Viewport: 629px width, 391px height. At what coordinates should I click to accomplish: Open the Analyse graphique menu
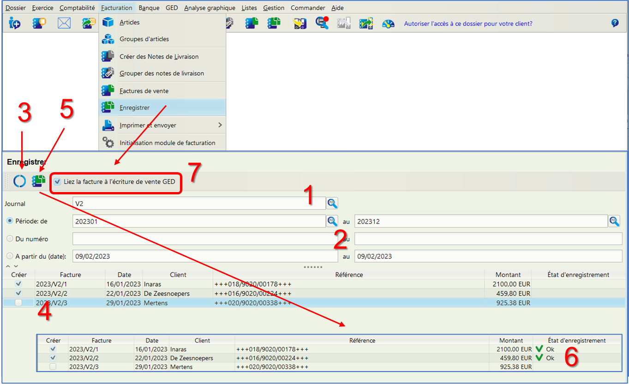[210, 8]
